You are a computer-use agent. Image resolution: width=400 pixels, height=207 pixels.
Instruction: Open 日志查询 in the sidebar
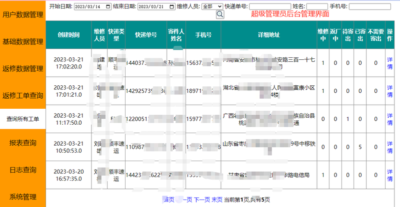[x=22, y=170]
